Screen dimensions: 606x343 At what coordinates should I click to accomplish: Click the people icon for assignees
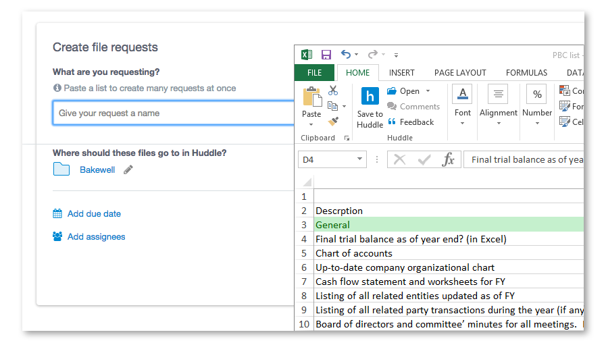click(57, 236)
